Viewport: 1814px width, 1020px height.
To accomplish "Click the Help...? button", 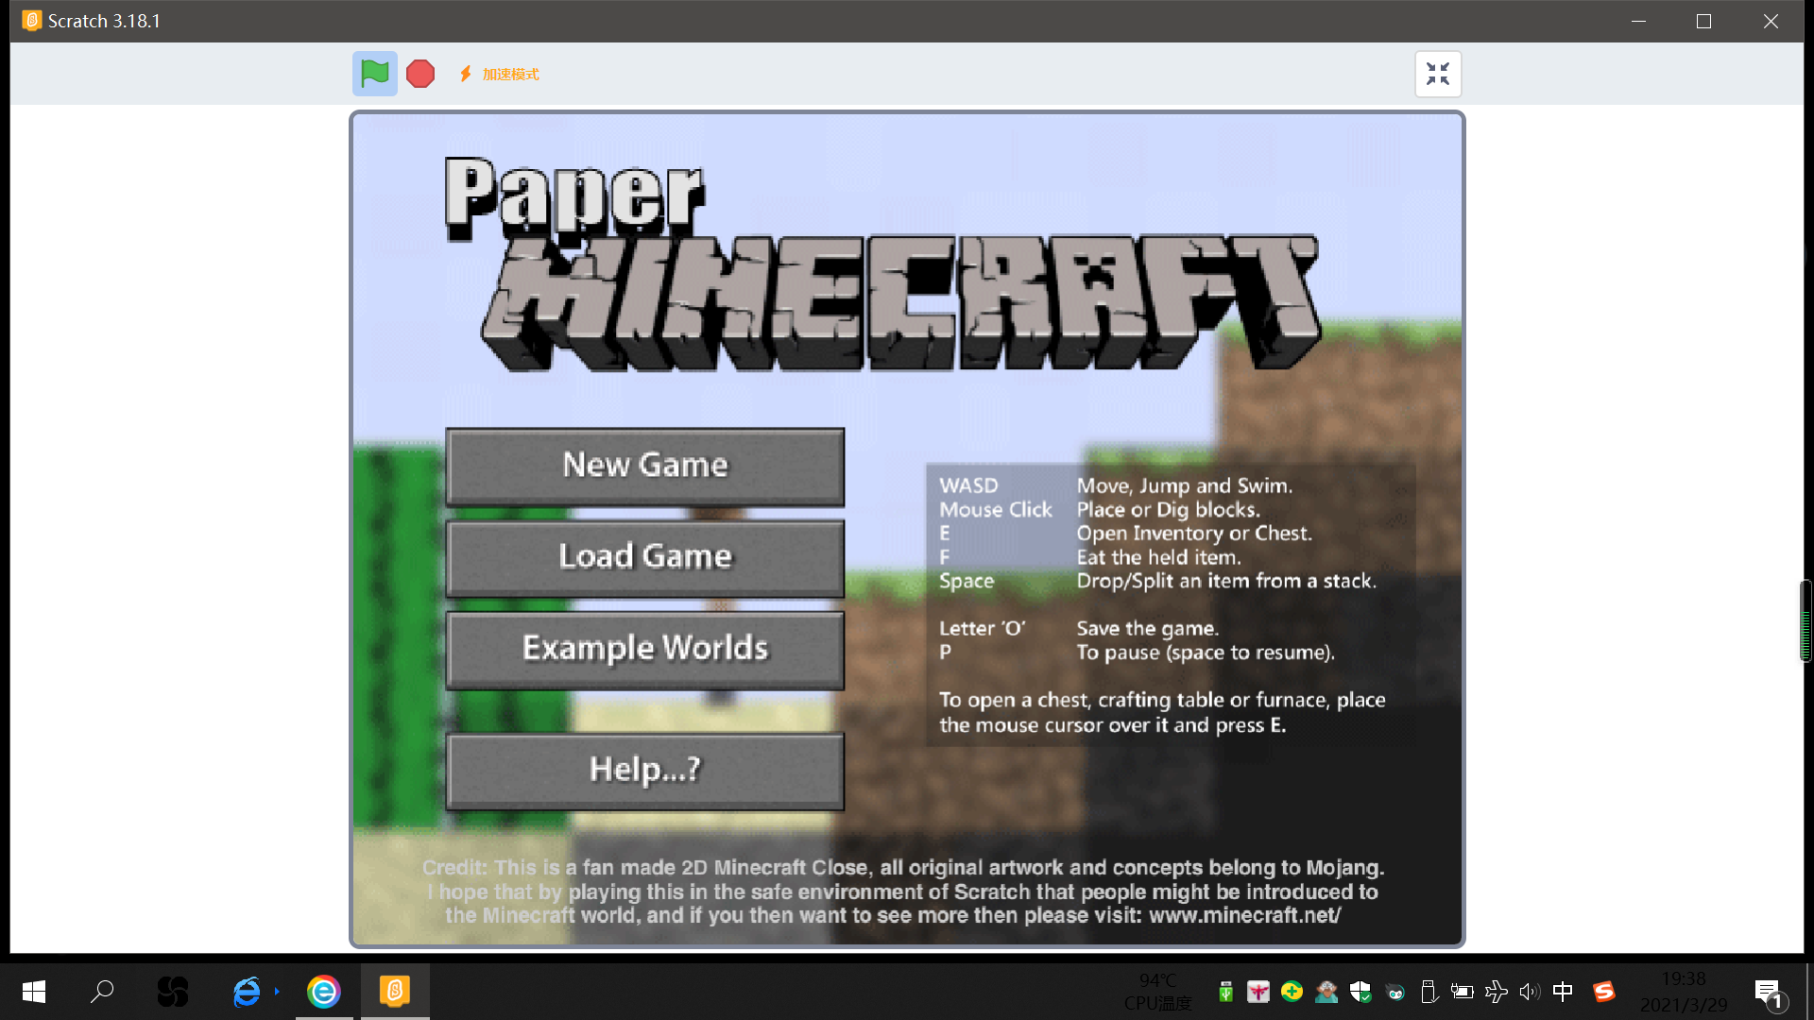I will click(x=645, y=771).
